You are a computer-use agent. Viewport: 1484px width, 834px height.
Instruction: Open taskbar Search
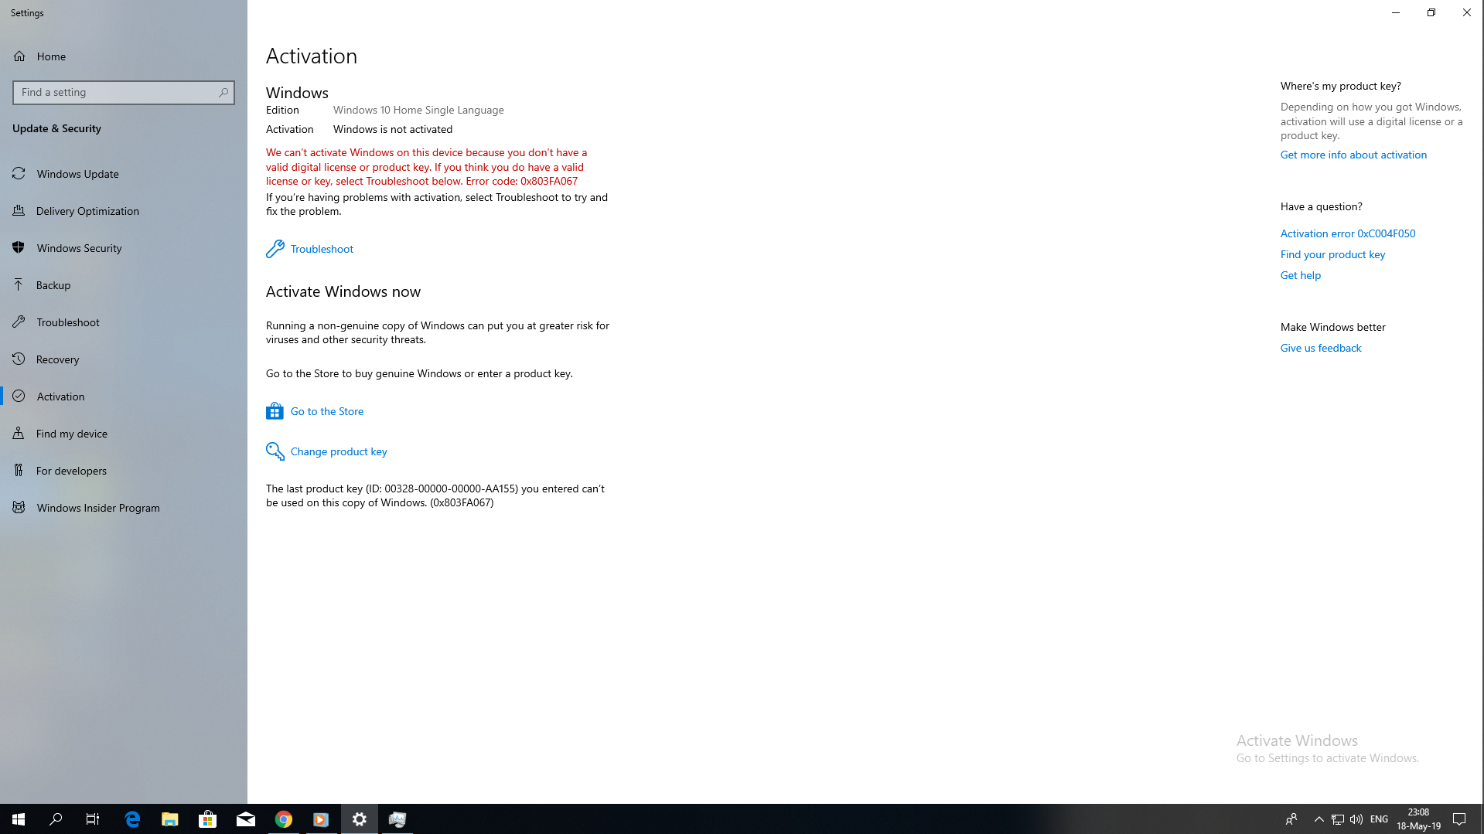pos(56,819)
